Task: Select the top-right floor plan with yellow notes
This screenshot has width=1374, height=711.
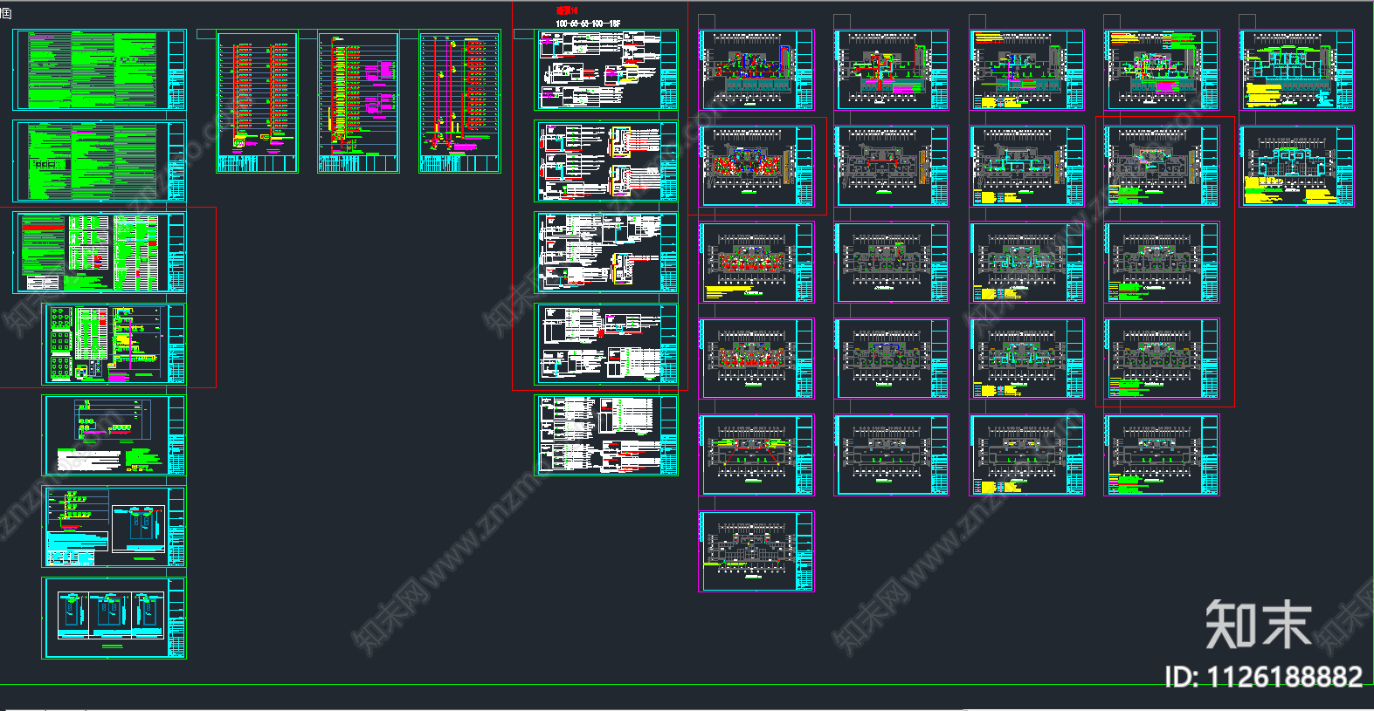Action: [x=1296, y=70]
